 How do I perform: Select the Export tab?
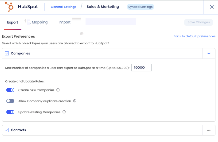coord(13,22)
